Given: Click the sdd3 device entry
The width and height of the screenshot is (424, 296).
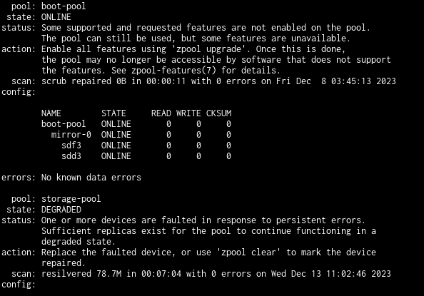Looking at the screenshot, I should pos(71,156).
